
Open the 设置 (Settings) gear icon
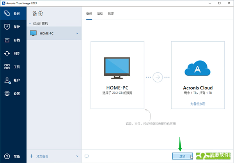point(7,93)
